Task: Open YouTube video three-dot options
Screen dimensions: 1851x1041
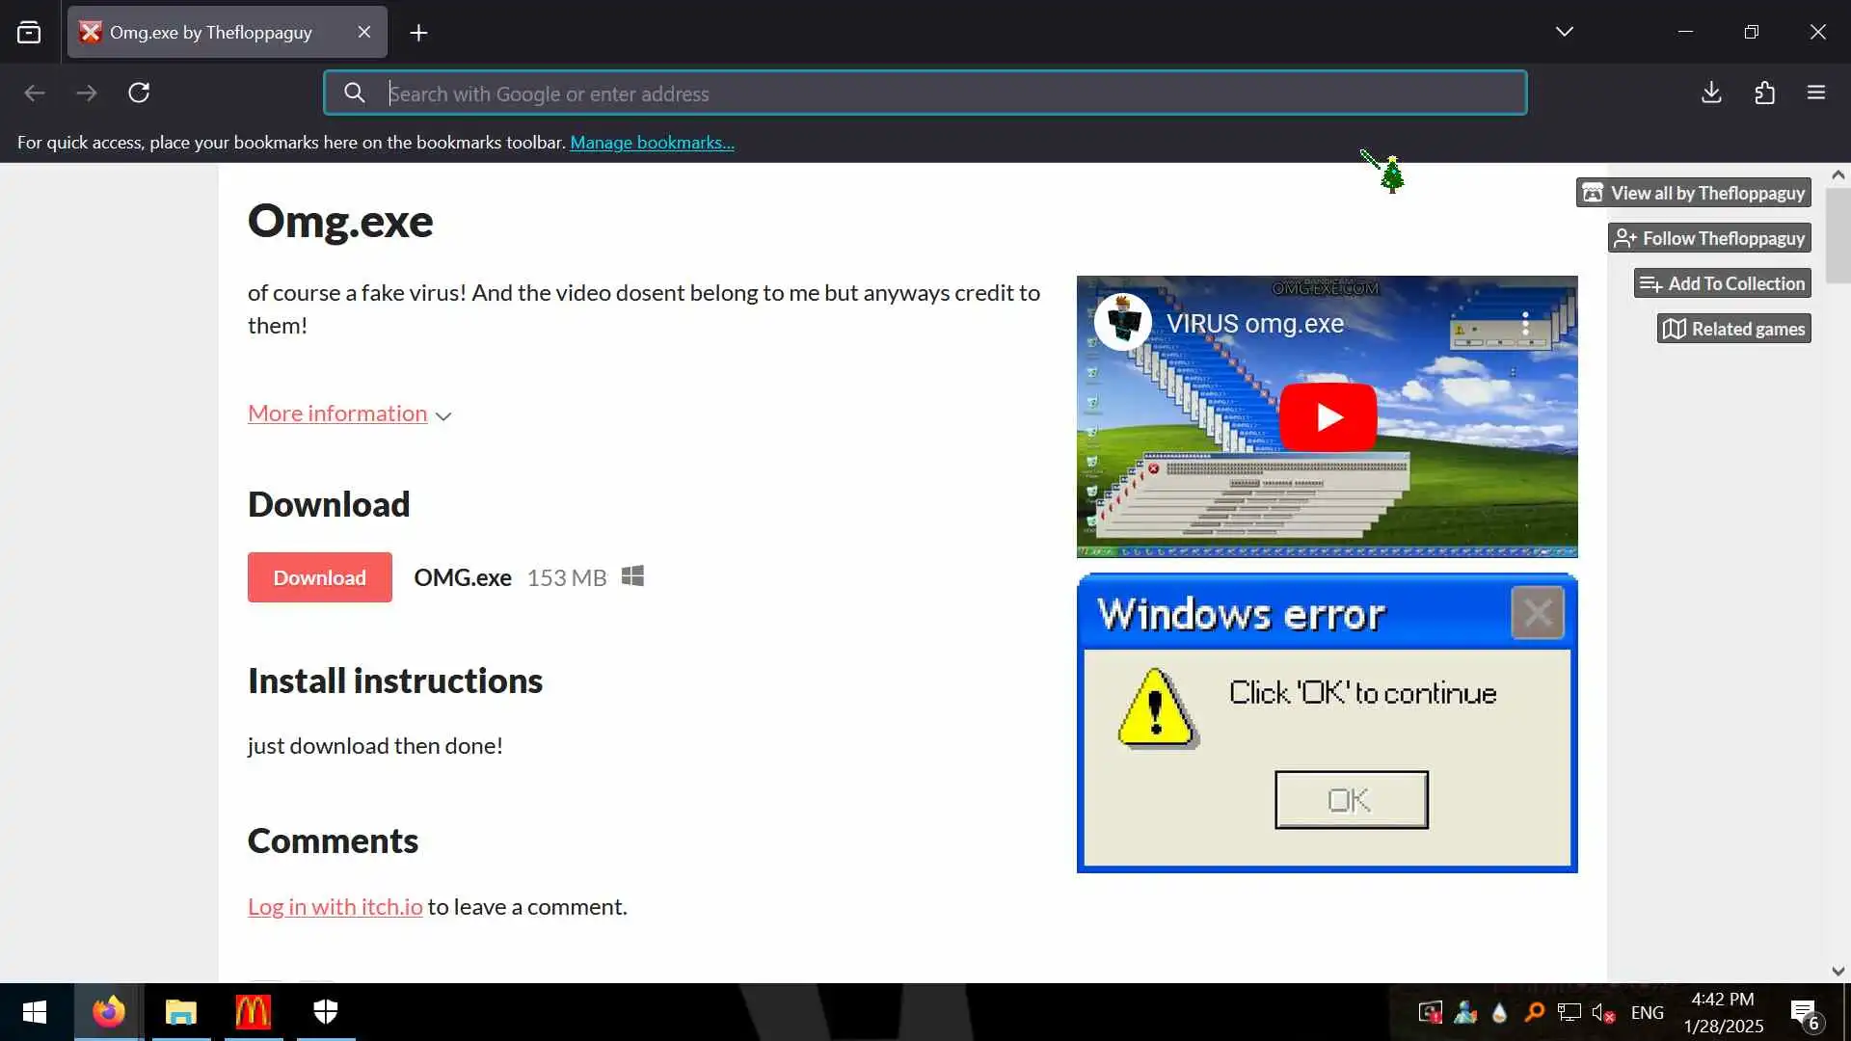Action: tap(1525, 324)
